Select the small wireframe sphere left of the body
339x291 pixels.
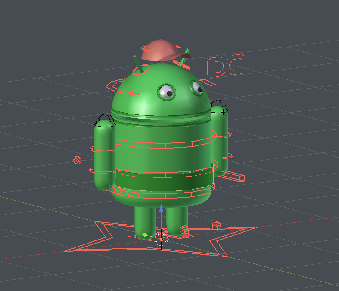tap(77, 160)
